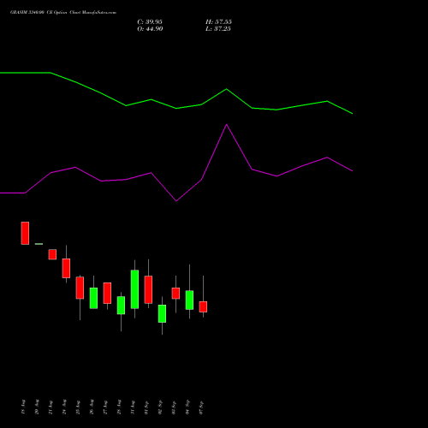This screenshot has width=428, height=428.
Task: Click the 07 Sep date label
Action: [201, 407]
